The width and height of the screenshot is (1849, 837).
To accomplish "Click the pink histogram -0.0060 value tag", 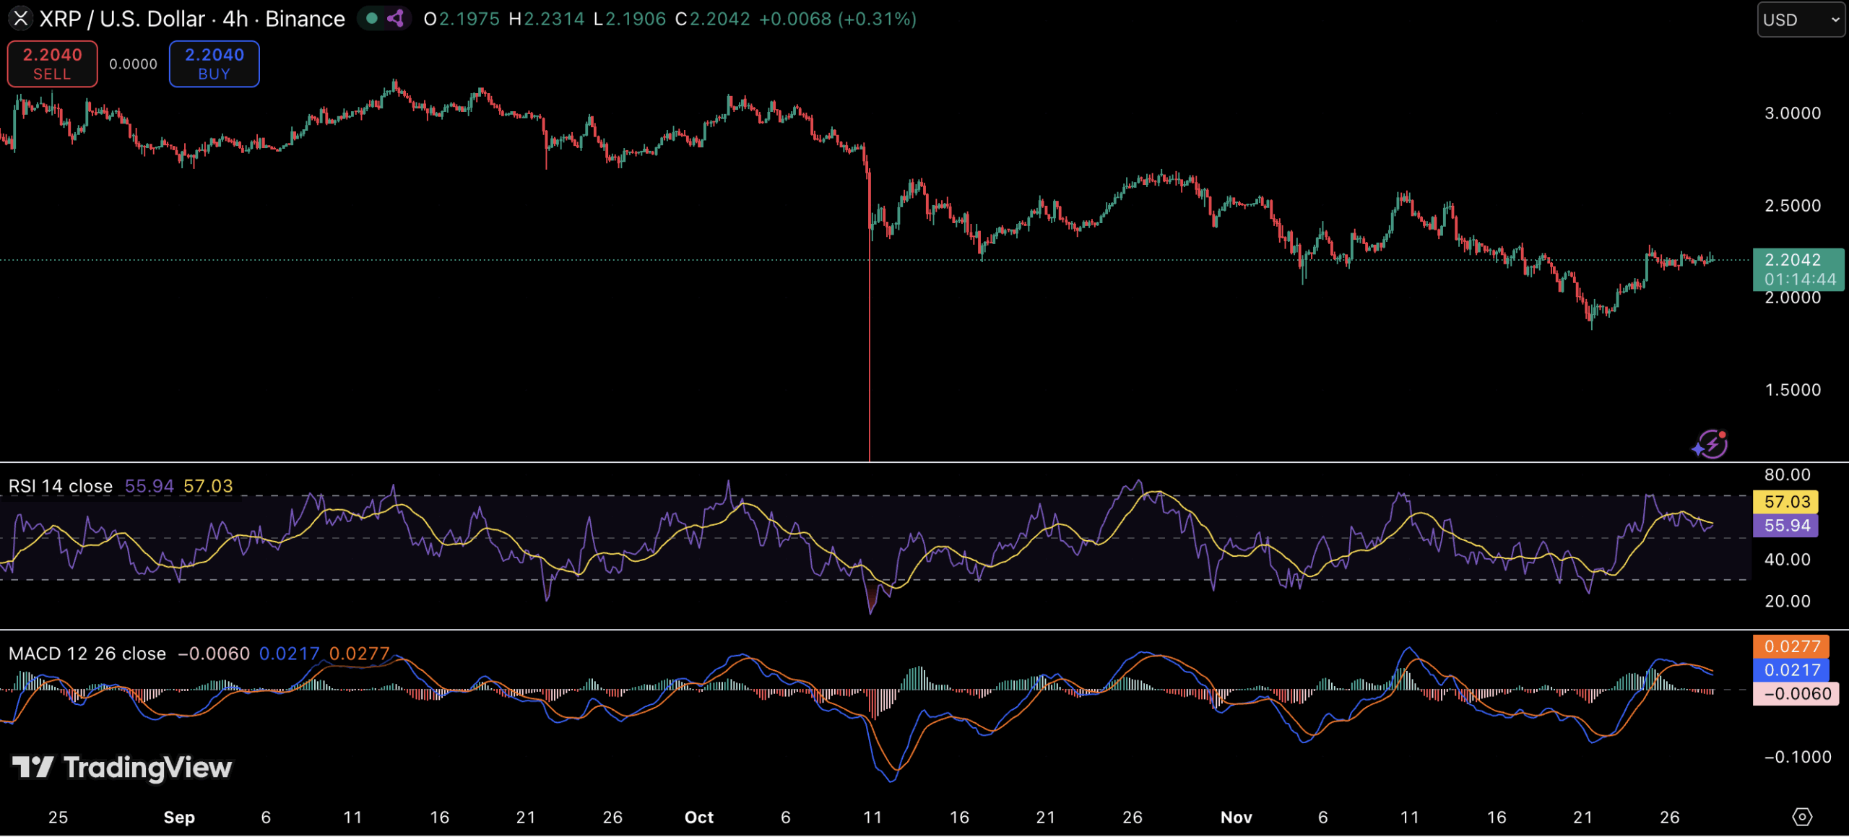I will tap(1796, 693).
